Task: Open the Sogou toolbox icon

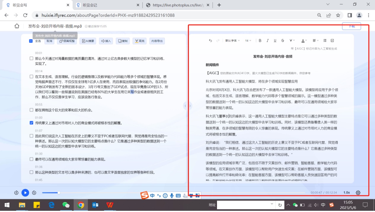Action: tap(197, 196)
